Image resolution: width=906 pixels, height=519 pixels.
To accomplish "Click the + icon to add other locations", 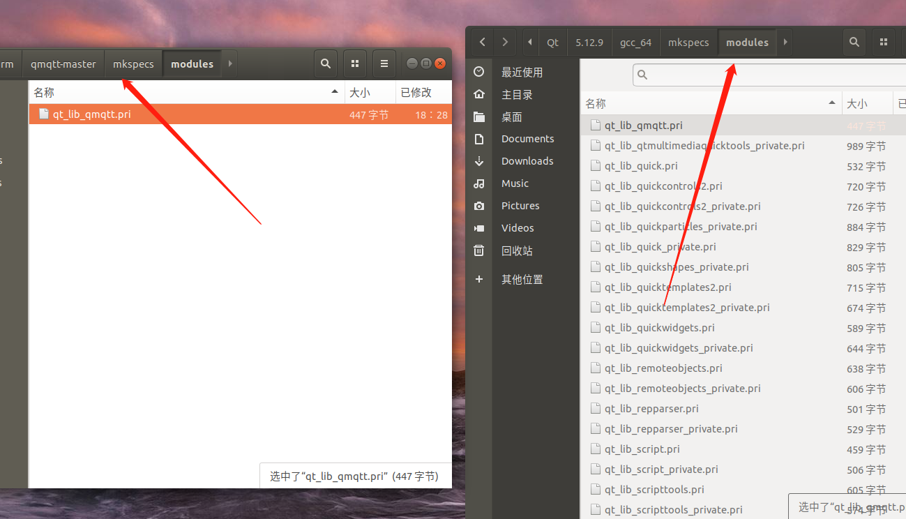I will point(478,279).
